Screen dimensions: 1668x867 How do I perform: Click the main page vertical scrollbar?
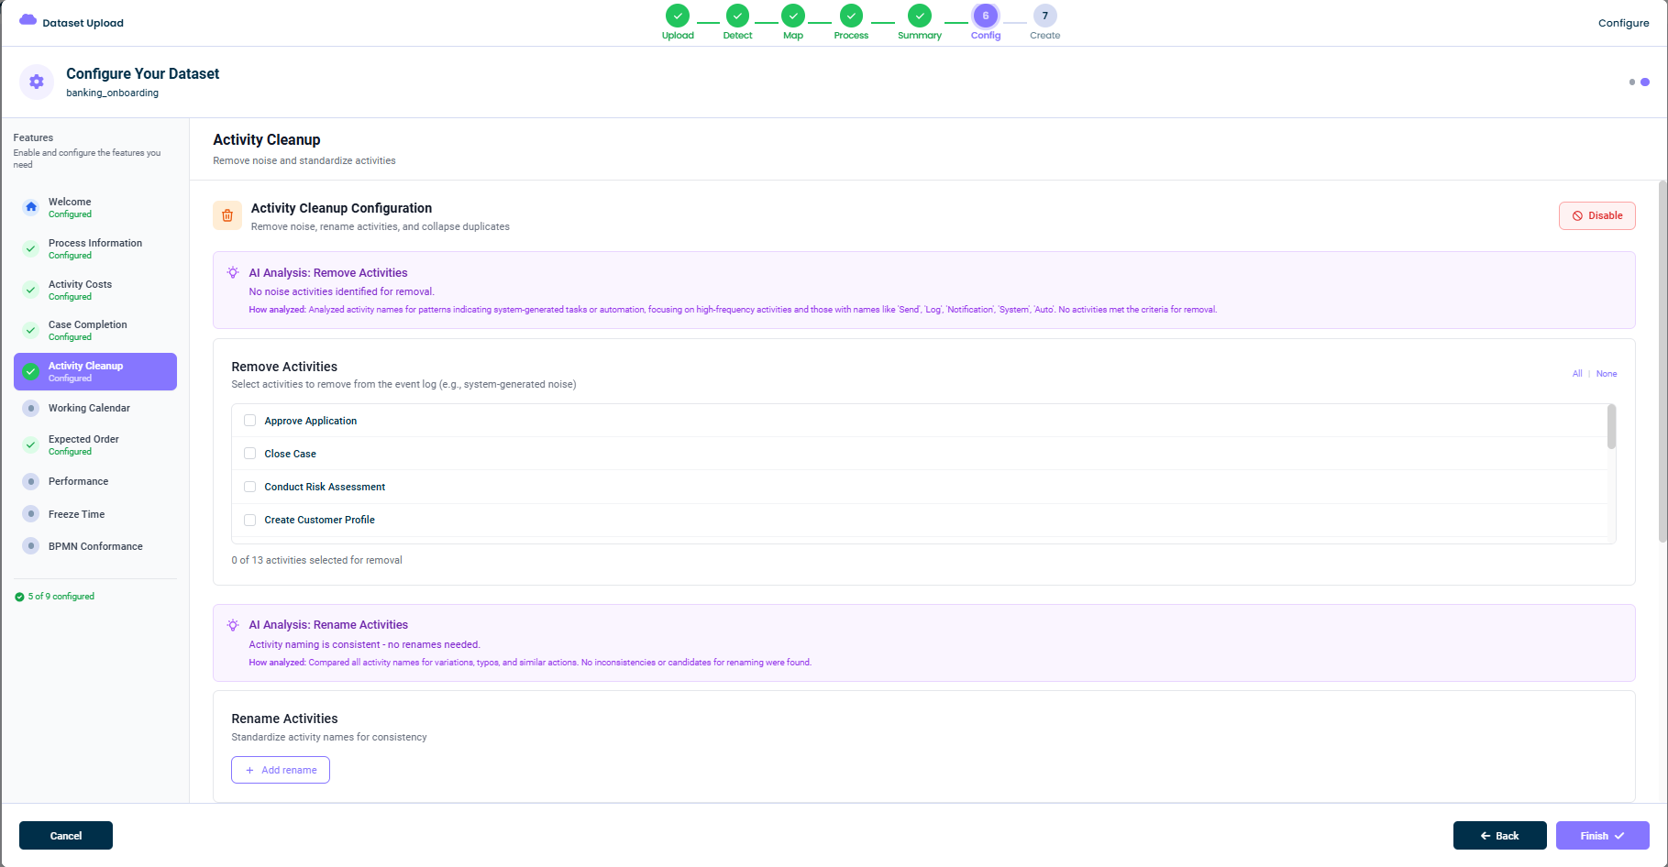[x=1662, y=361]
